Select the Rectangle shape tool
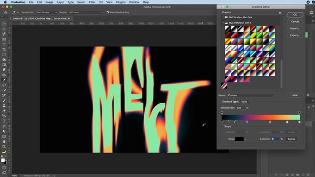 [4, 136]
